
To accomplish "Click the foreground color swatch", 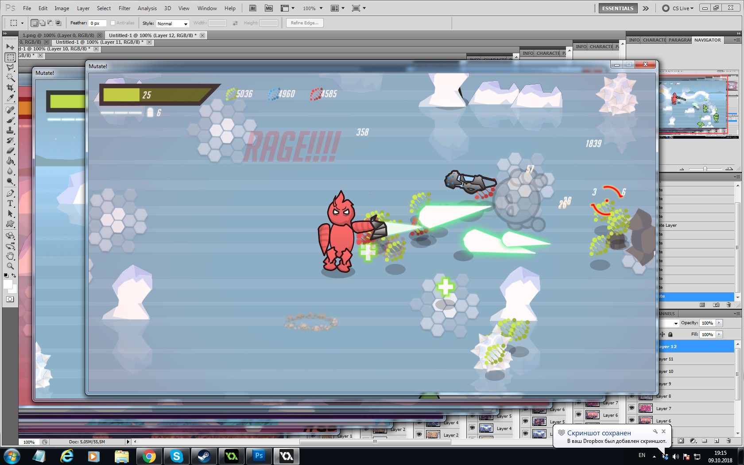I will pyautogui.click(x=8, y=284).
